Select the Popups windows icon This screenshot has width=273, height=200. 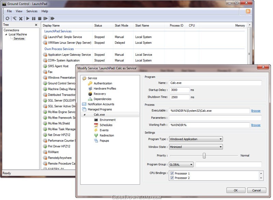coord(96,141)
